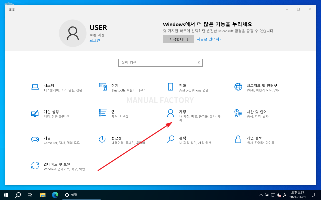
Task: Open the network tray icon
Action: pos(273,195)
